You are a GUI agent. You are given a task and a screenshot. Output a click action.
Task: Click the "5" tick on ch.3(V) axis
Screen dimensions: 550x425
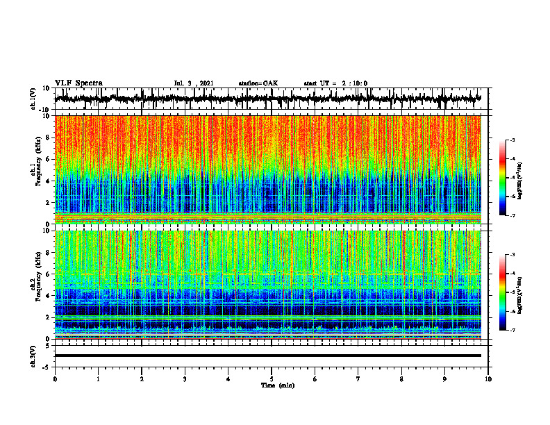click(x=49, y=346)
